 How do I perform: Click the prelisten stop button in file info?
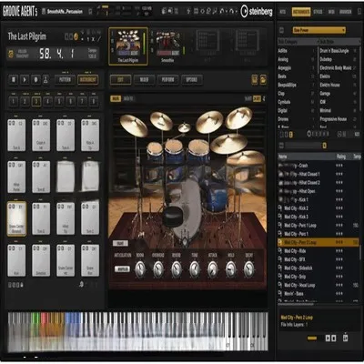click(334, 338)
